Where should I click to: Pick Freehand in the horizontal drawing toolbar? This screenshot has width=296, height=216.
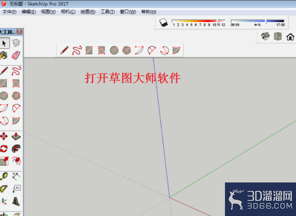77,50
